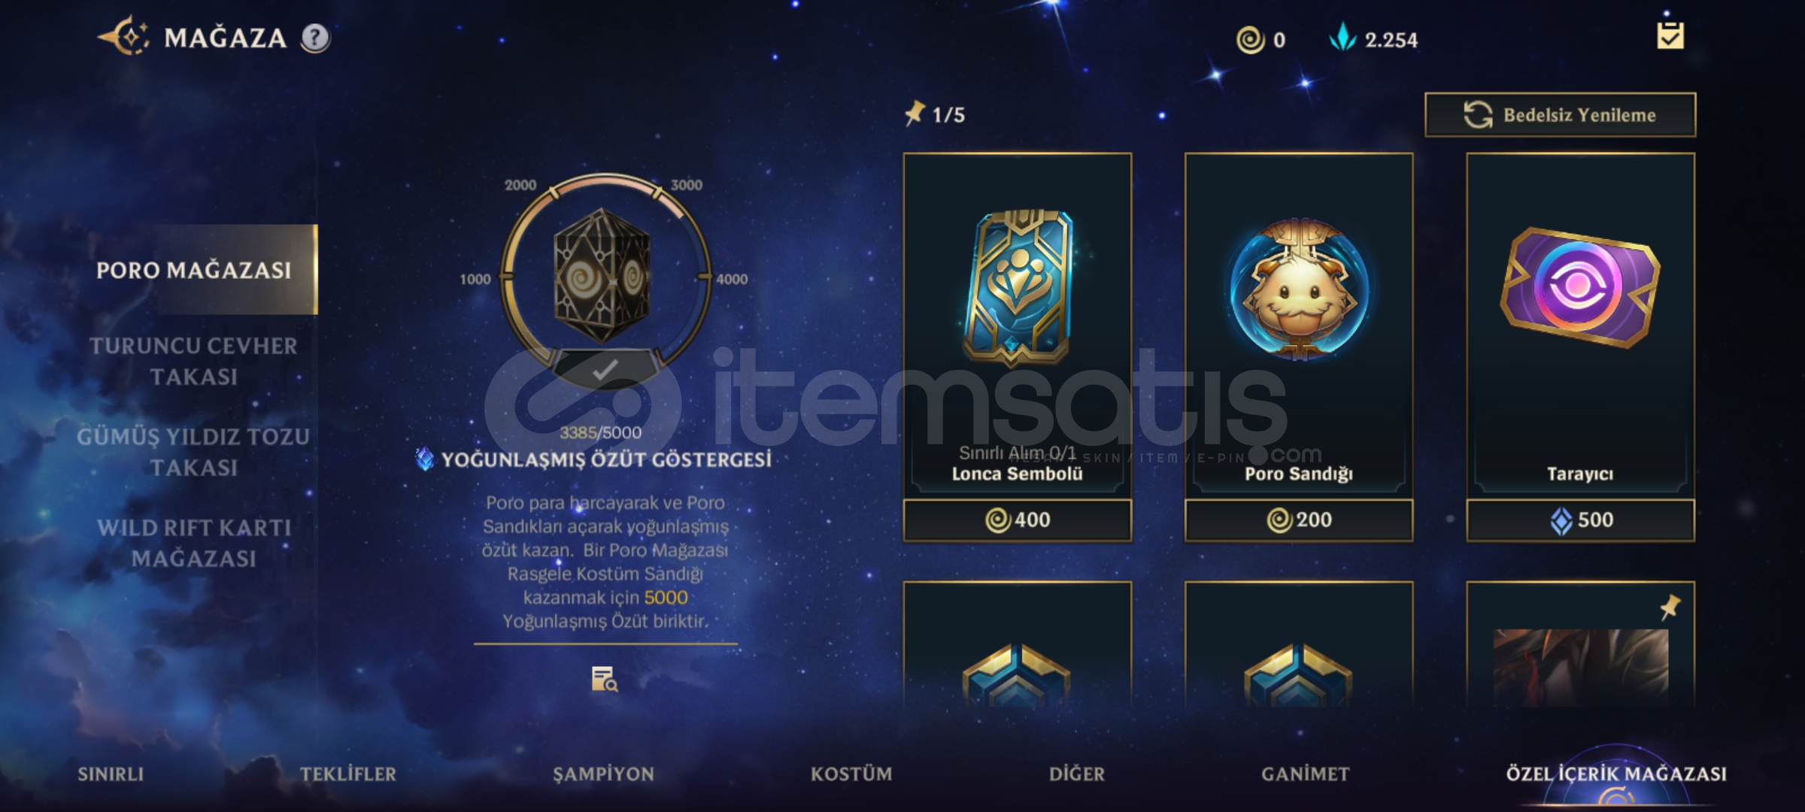Screen dimensions: 1805x812
Task: Select the Tarayıcı ticket item card
Action: pos(1580,326)
